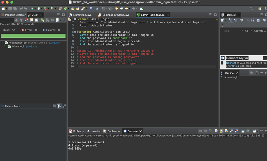Click the Connect link in Mylyn notice
This screenshot has width=267, height=161.
(231, 63)
